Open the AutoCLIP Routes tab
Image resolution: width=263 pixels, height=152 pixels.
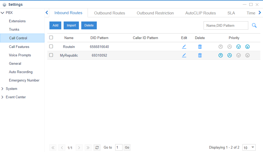pos(200,13)
